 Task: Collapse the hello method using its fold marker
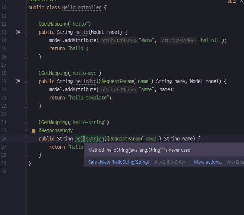(x=26, y=32)
